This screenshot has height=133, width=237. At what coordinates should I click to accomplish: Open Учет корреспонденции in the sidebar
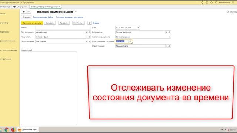click(9, 50)
